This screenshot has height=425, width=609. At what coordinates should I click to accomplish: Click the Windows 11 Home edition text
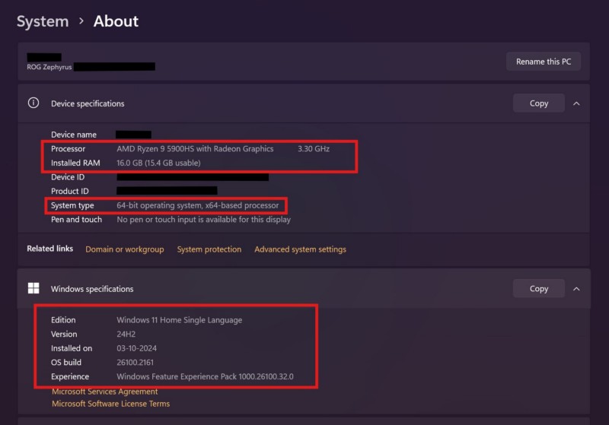(179, 320)
